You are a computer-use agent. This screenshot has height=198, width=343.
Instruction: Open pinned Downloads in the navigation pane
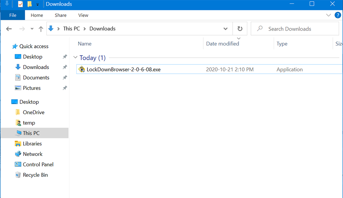pos(36,67)
